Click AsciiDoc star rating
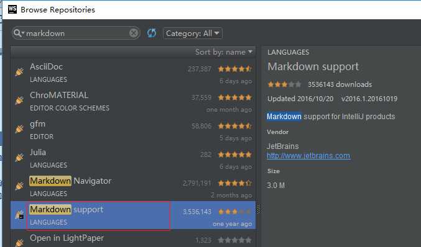421x247 pixels. coord(235,69)
